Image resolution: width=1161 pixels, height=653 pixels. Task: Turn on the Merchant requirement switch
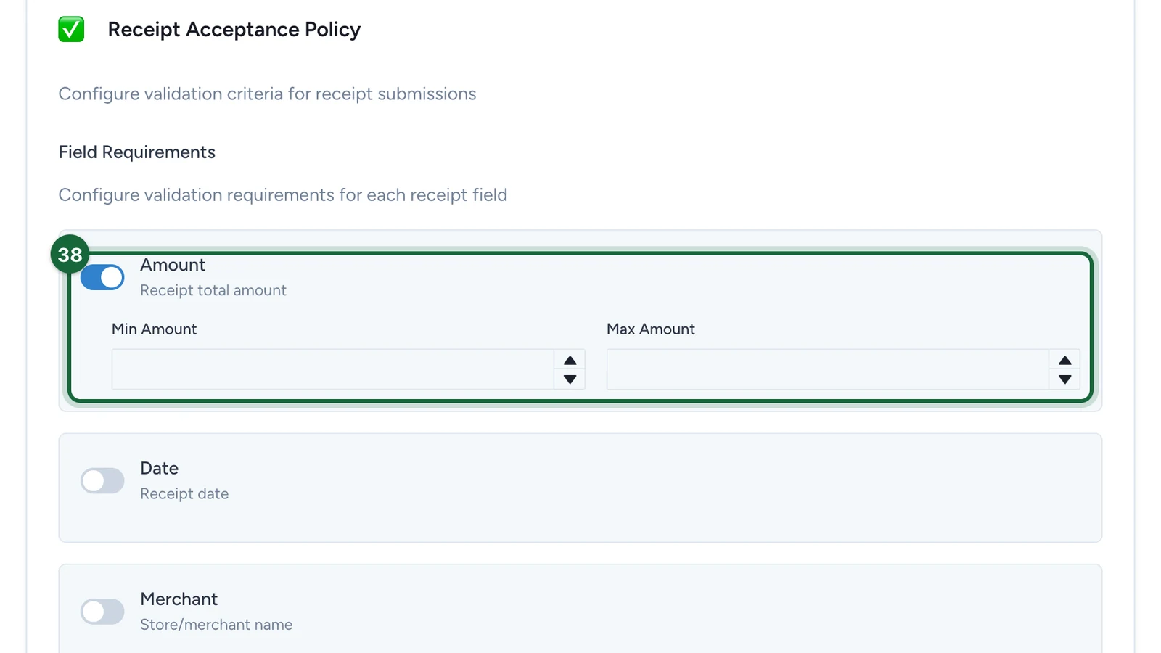[102, 611]
